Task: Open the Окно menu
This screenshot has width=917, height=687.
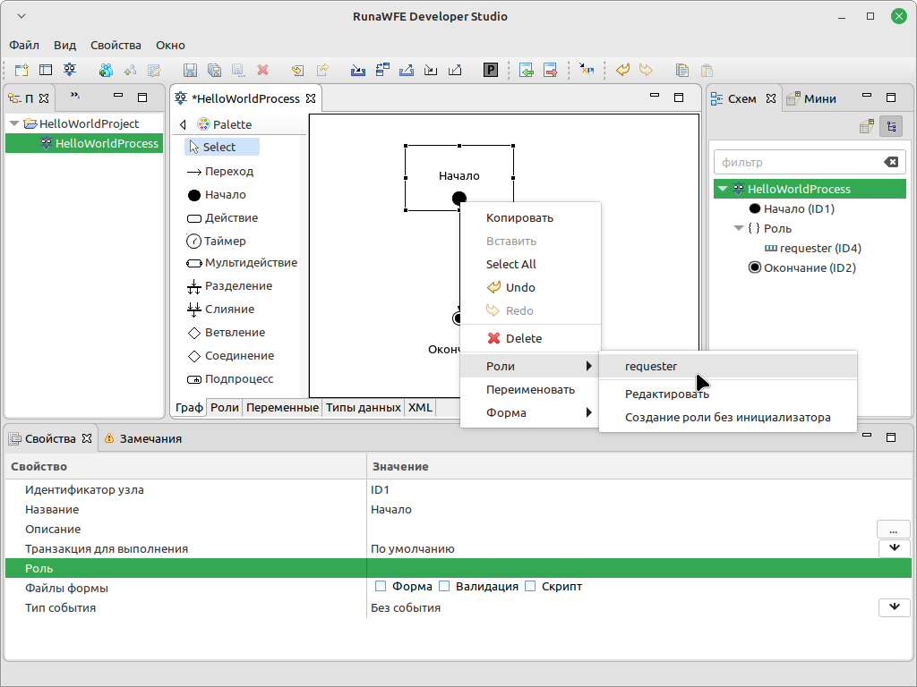Action: coord(170,45)
